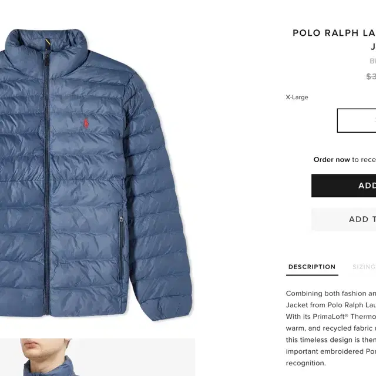The width and height of the screenshot is (376, 376).
Task: Click the 'Order now' delivery message
Action: [x=345, y=159]
